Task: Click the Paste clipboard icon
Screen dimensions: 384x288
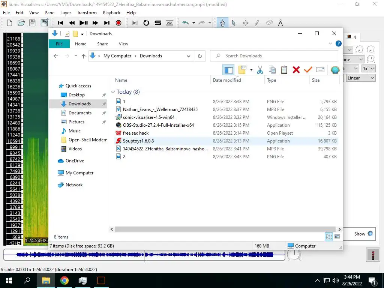Action: pos(284,70)
